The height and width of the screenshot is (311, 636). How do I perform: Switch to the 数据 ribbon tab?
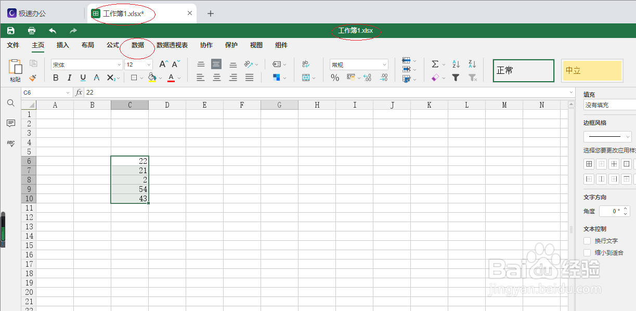(137, 45)
